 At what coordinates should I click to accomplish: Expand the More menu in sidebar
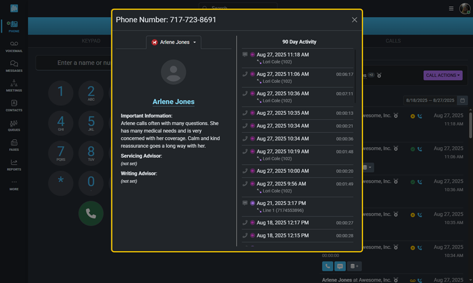tap(14, 184)
